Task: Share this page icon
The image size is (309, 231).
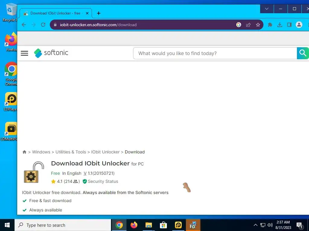Action: [248, 25]
